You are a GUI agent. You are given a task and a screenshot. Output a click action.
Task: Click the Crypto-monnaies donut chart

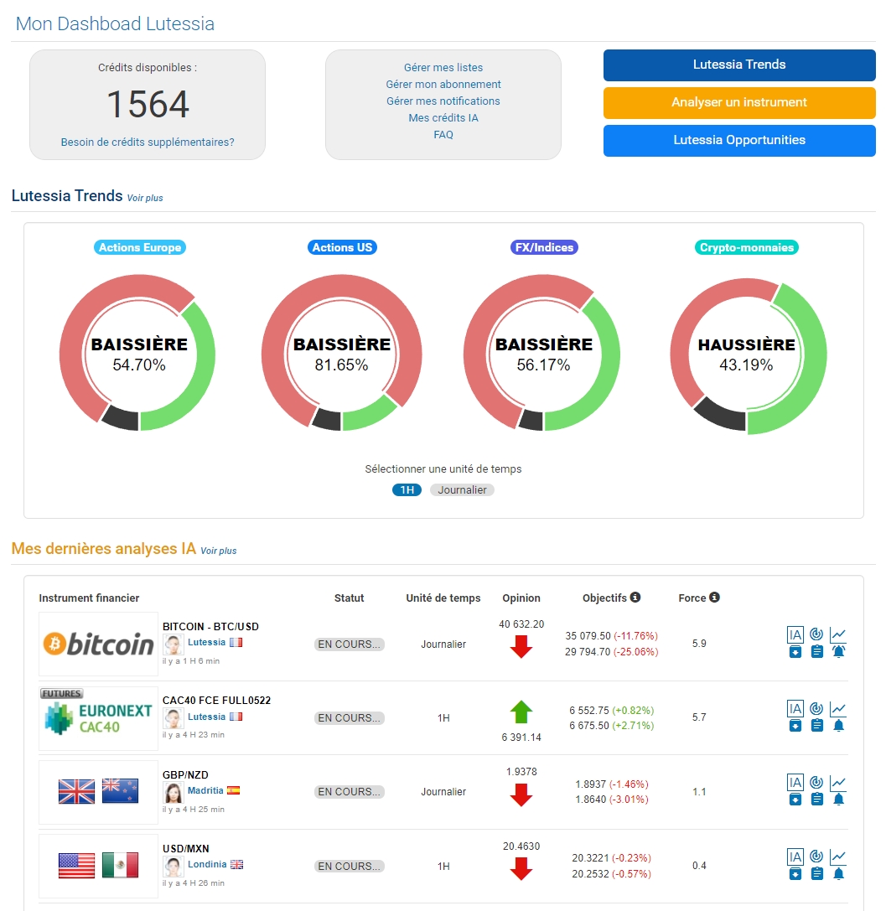point(749,355)
